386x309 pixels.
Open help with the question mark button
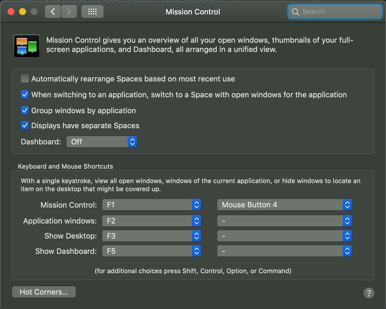369,293
